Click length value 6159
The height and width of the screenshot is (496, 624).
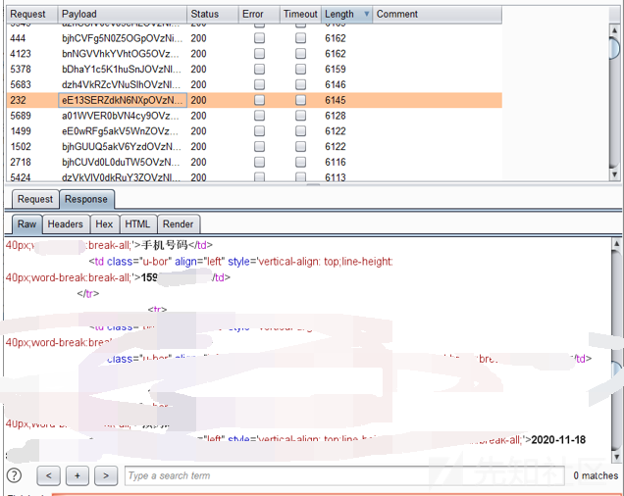point(336,69)
